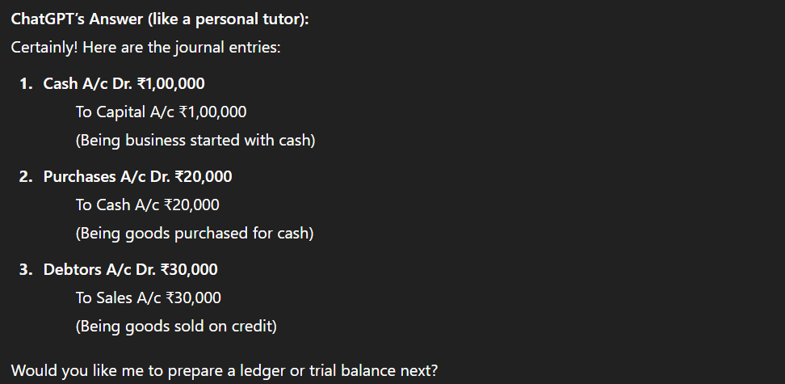Click the narration "Being goods sold on credit"

[x=176, y=327]
